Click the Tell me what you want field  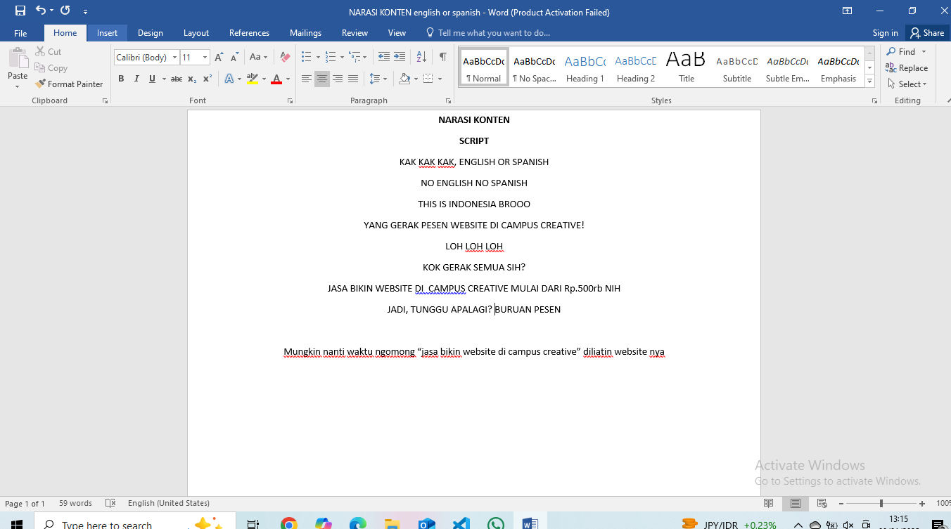493,33
